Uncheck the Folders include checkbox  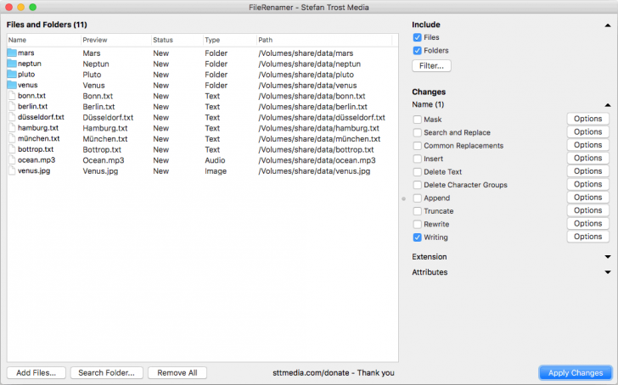(417, 50)
